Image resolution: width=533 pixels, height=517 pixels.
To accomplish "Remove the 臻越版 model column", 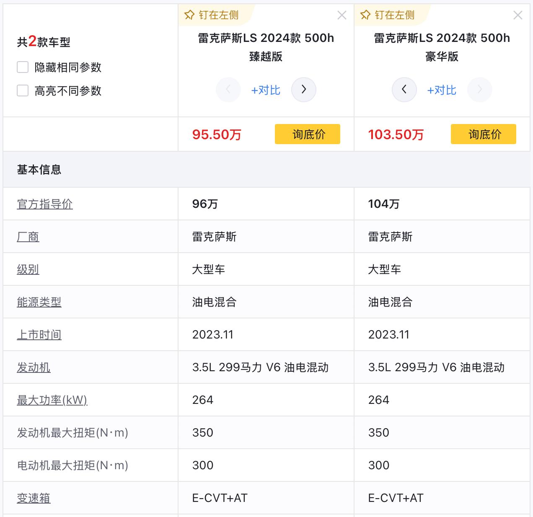I will (x=342, y=16).
